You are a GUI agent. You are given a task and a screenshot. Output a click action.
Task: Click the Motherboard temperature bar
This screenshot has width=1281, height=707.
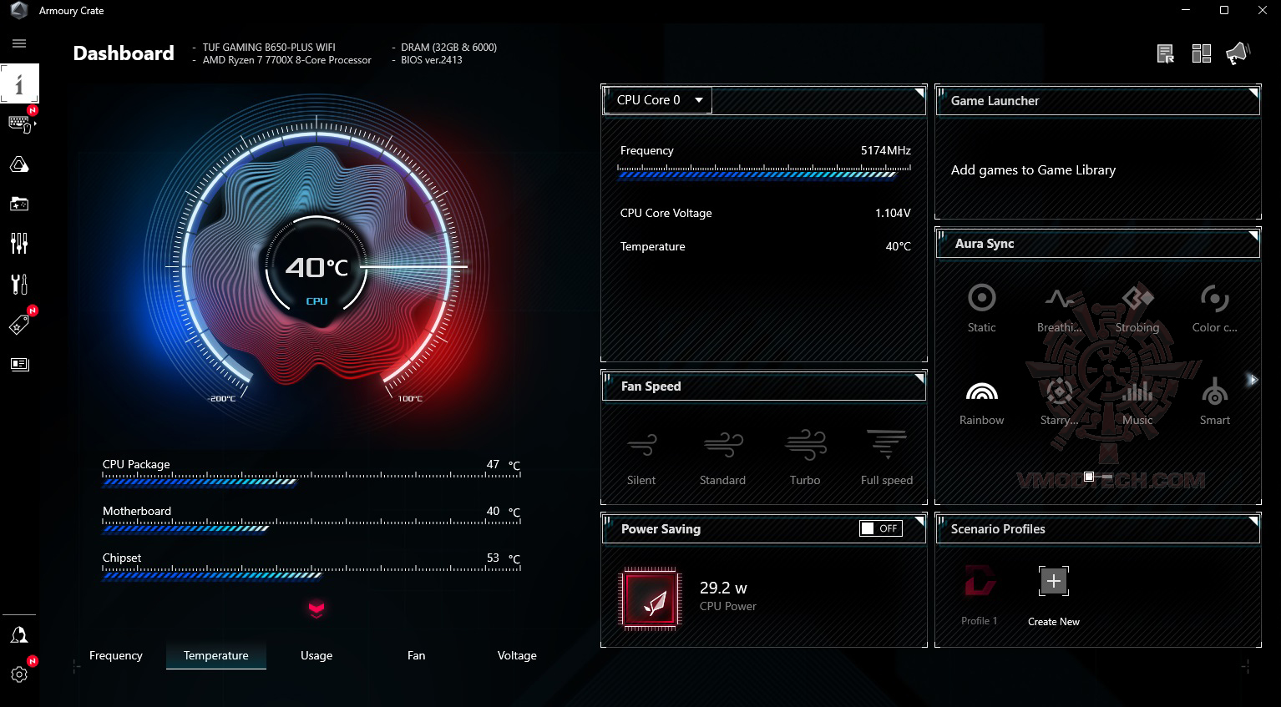311,527
